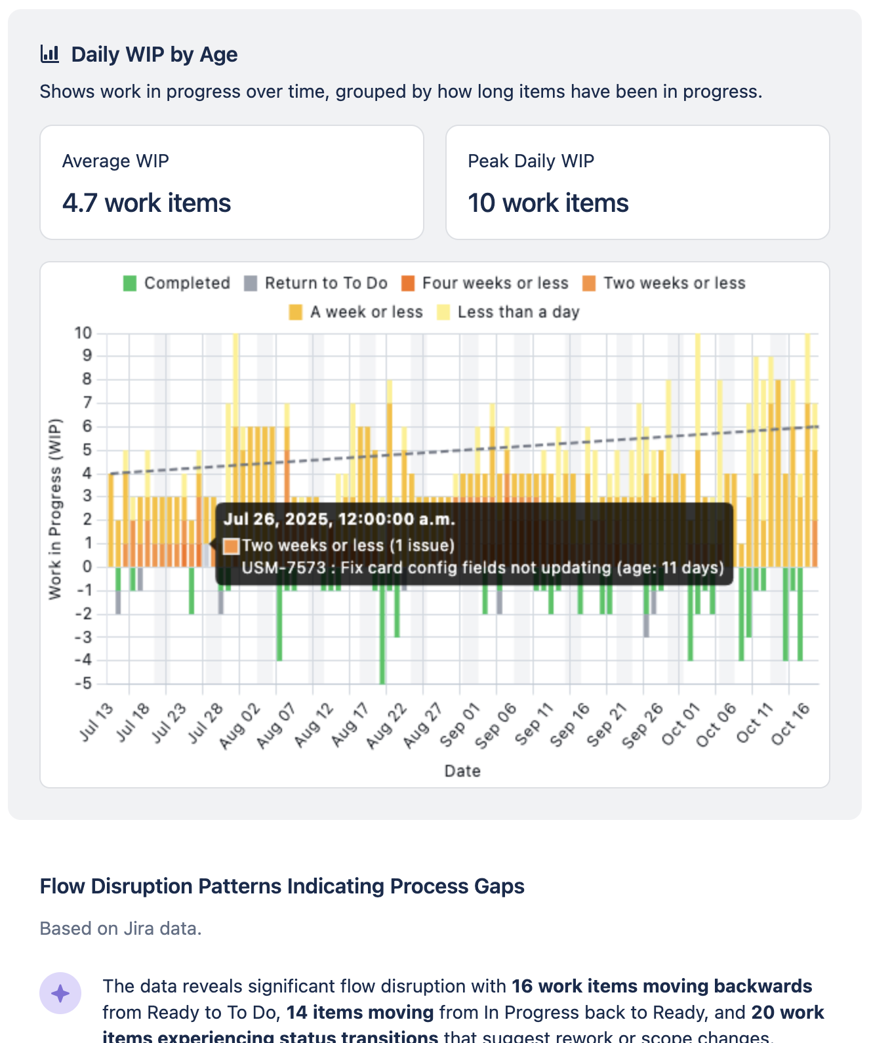Click the Jul 13 date axis label
This screenshot has height=1043, width=871.
(x=97, y=722)
